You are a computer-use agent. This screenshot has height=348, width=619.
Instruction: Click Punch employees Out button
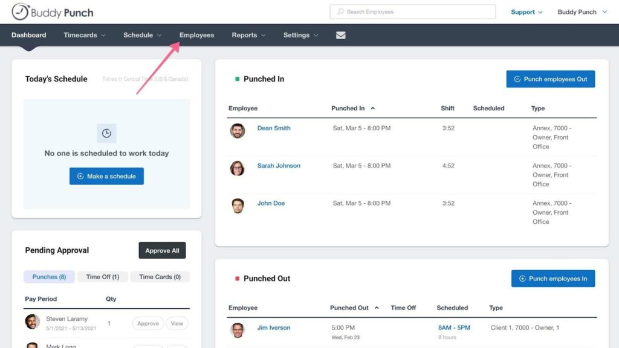551,79
